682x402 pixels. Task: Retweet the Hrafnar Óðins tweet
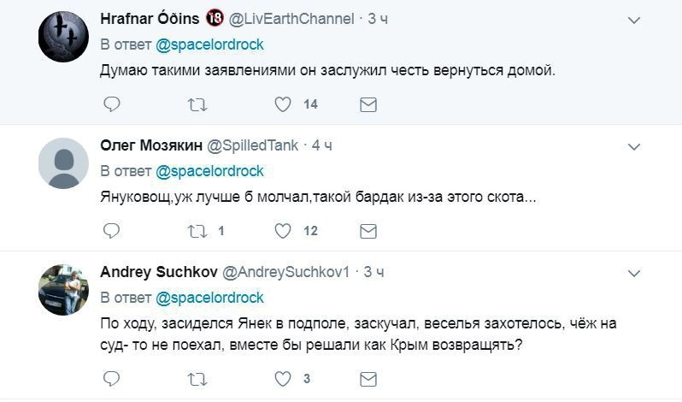pos(197,104)
